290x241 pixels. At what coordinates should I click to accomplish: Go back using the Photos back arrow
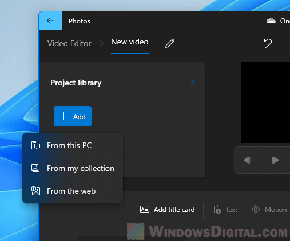[x=50, y=21]
